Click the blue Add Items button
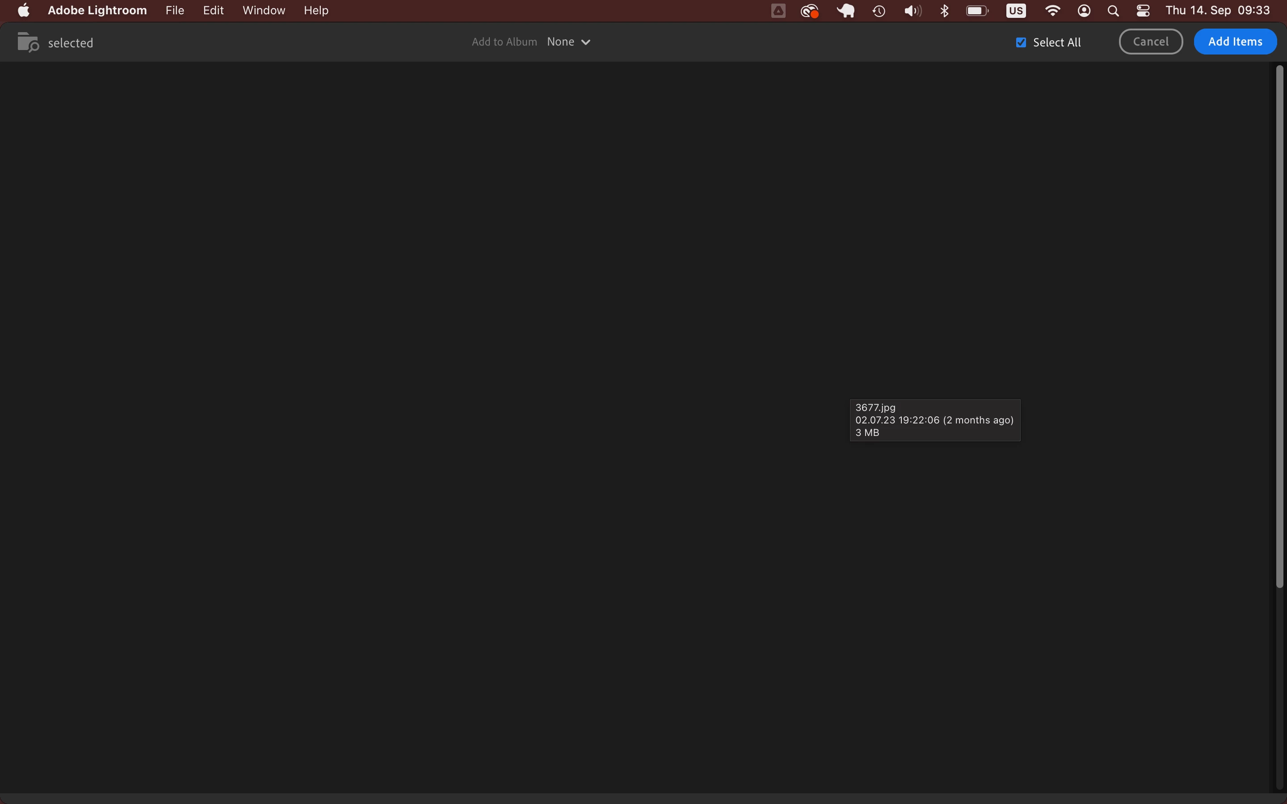Viewport: 1287px width, 804px height. click(x=1235, y=42)
